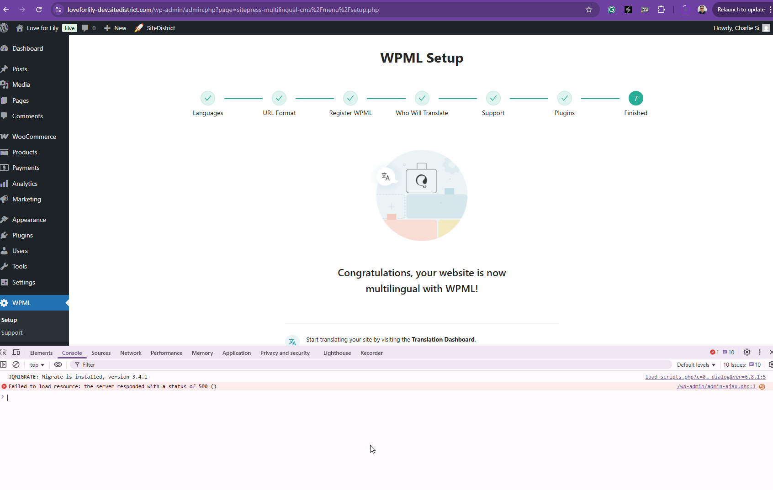Open DevTools settings gear
773x490 pixels.
tap(747, 353)
